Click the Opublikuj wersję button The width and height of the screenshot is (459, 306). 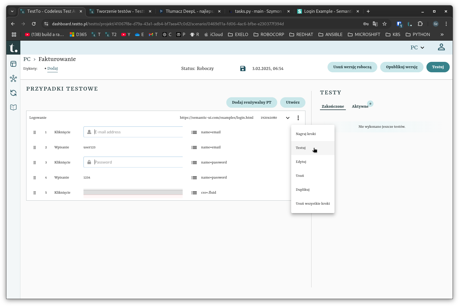(402, 67)
